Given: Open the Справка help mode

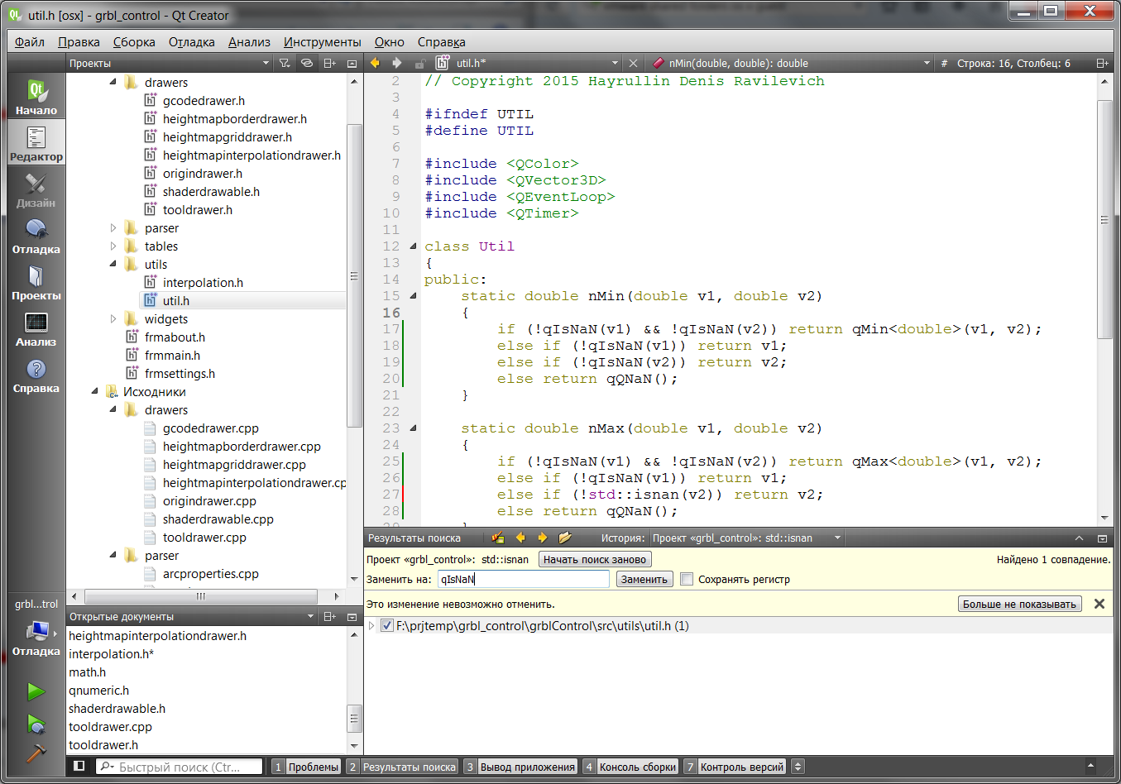Looking at the screenshot, I should (36, 375).
